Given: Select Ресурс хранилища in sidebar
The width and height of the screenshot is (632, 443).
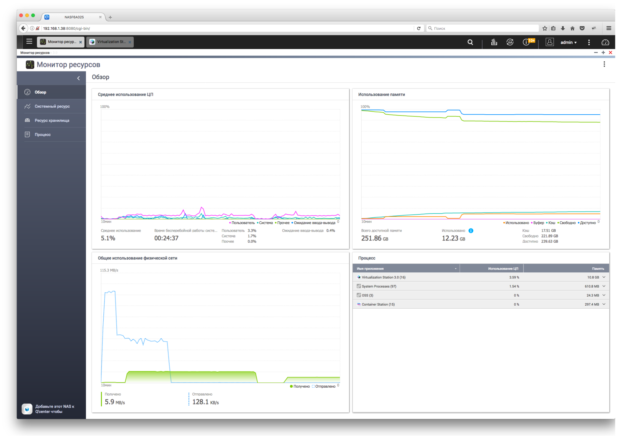Looking at the screenshot, I should [x=52, y=121].
